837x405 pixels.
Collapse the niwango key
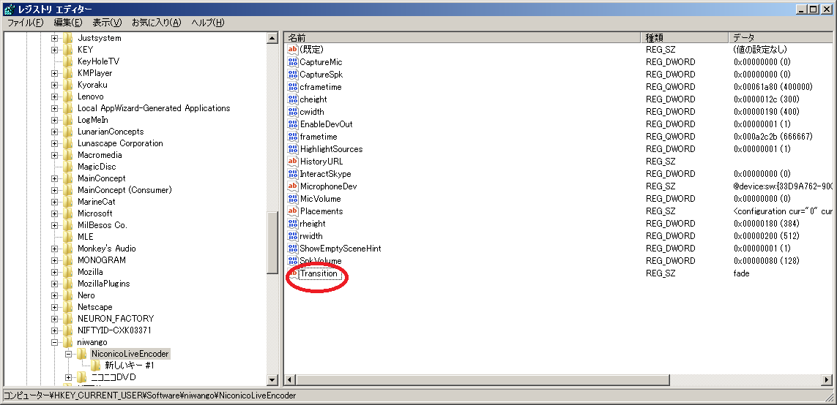(54, 342)
